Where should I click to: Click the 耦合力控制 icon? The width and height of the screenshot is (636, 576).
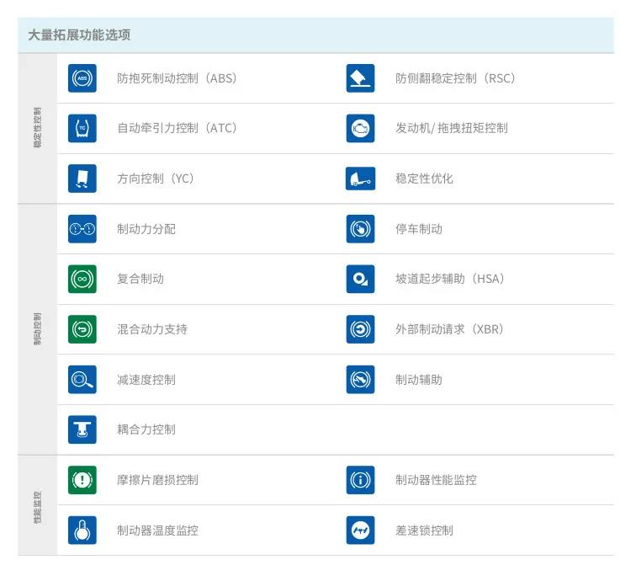[x=82, y=429]
